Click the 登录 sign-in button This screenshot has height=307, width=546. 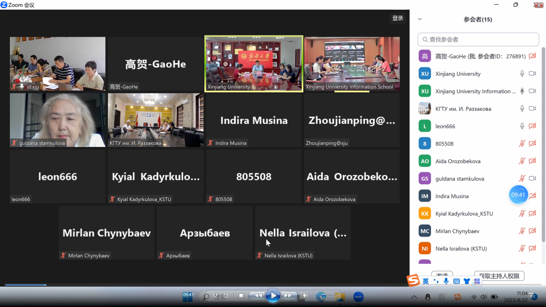[398, 18]
